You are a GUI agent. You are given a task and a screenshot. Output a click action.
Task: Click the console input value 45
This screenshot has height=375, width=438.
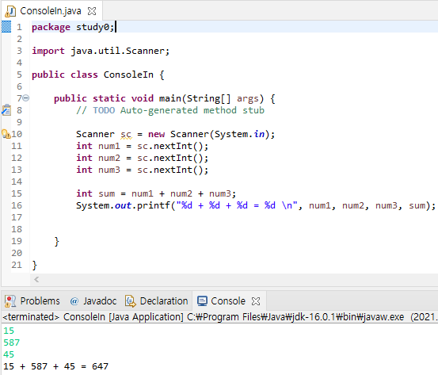9,354
